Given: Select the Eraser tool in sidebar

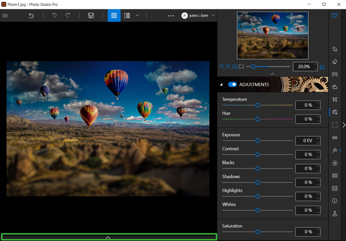Looking at the screenshot, I should [335, 62].
